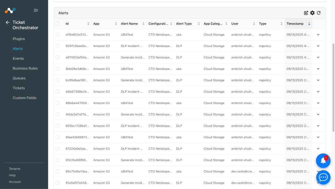This screenshot has width=335, height=189.
Task: Expand alert row e911053ef54a details
Action: coord(318,57)
